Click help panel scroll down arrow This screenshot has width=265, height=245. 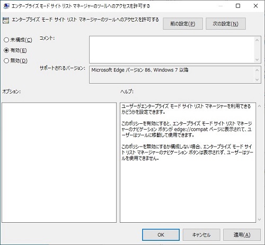click(259, 220)
